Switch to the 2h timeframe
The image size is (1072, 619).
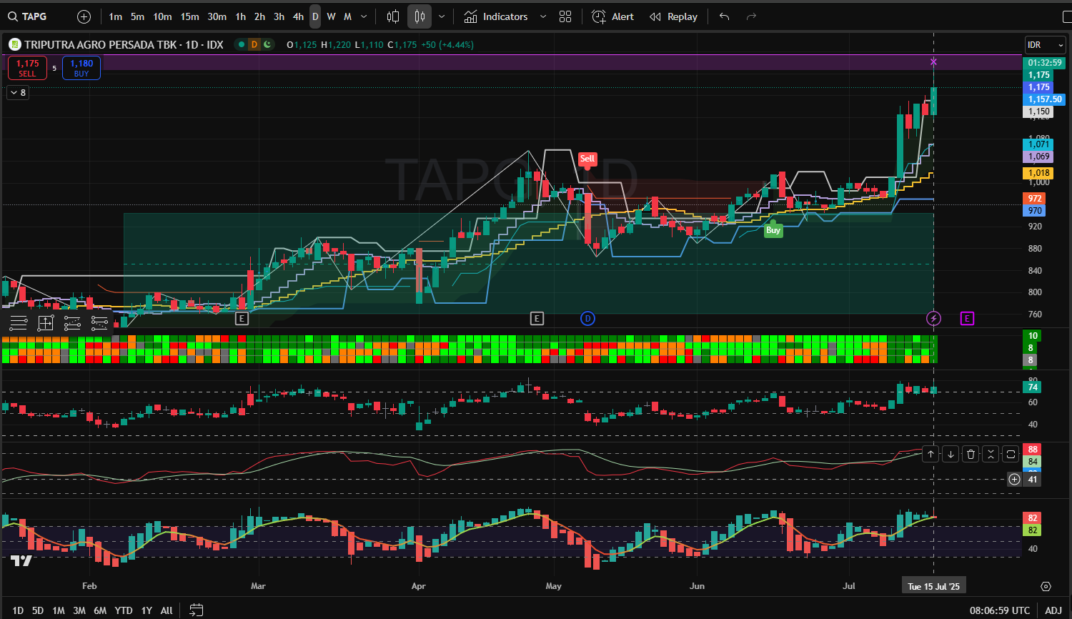[259, 16]
